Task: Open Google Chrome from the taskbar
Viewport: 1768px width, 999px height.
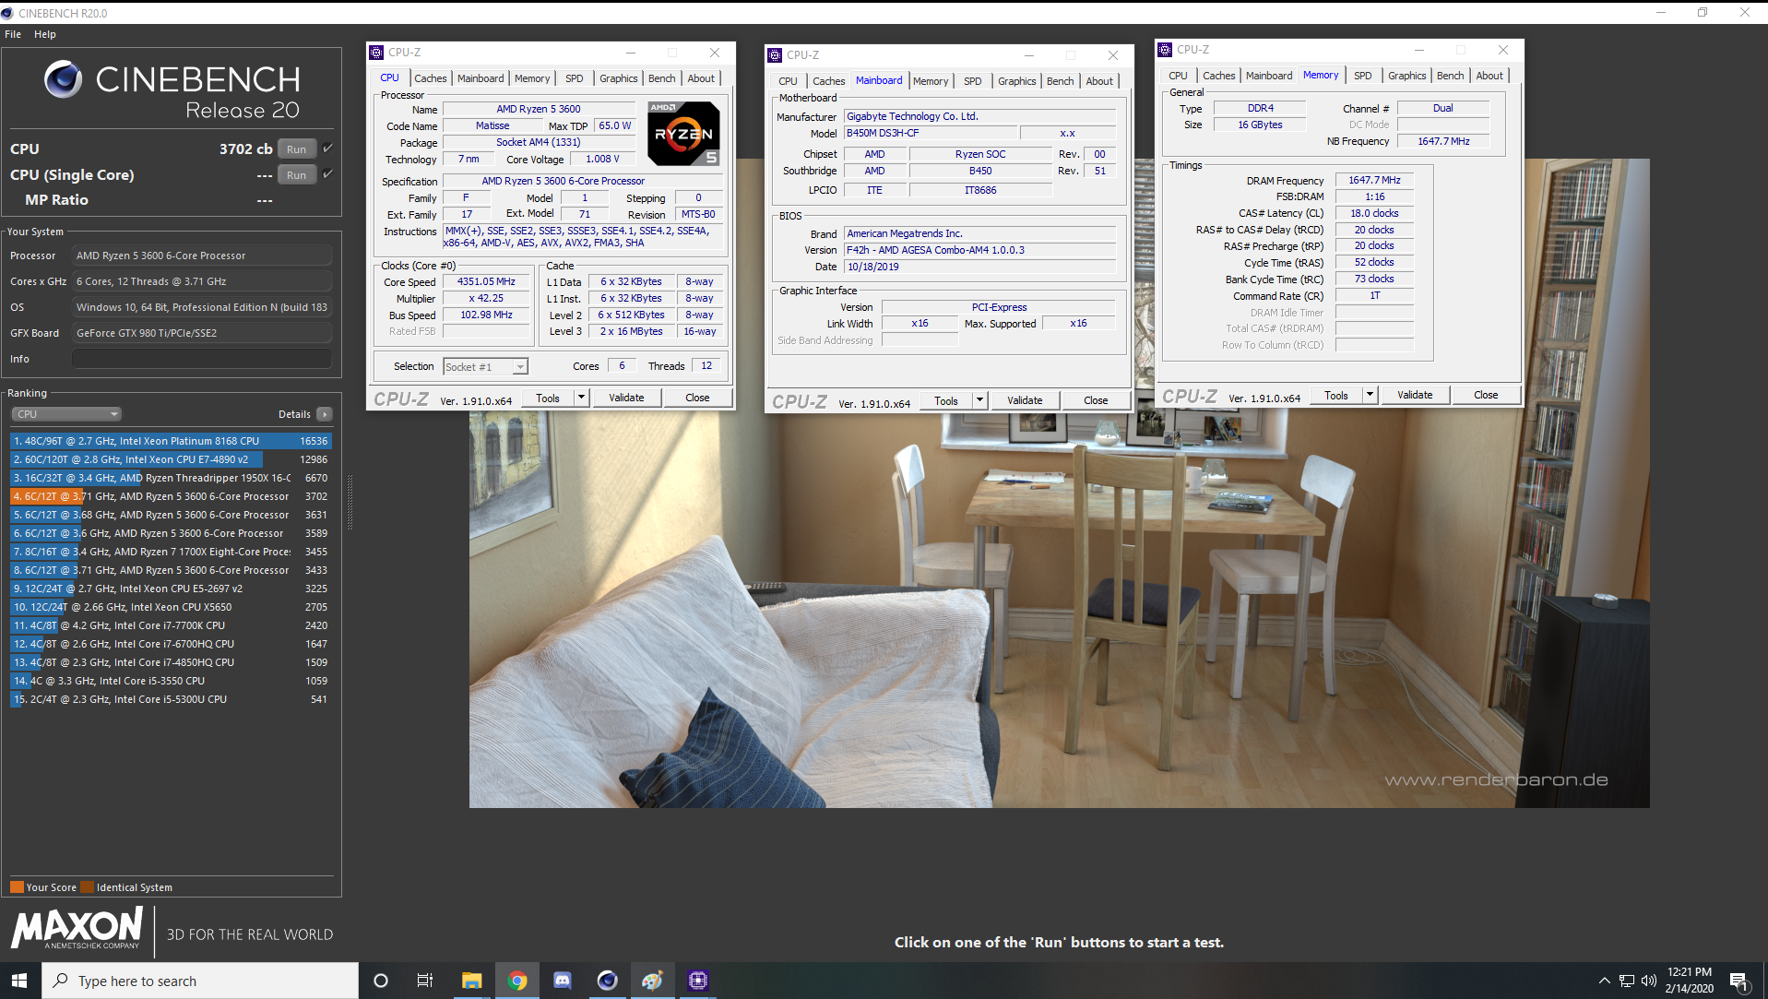Action: coord(516,981)
